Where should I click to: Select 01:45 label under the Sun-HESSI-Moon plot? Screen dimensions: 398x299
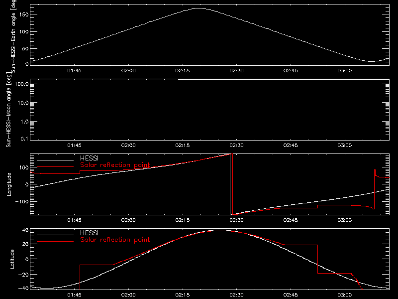coord(74,146)
